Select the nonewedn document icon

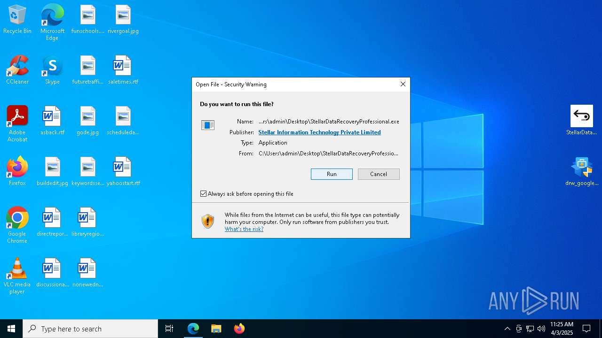[87, 273]
